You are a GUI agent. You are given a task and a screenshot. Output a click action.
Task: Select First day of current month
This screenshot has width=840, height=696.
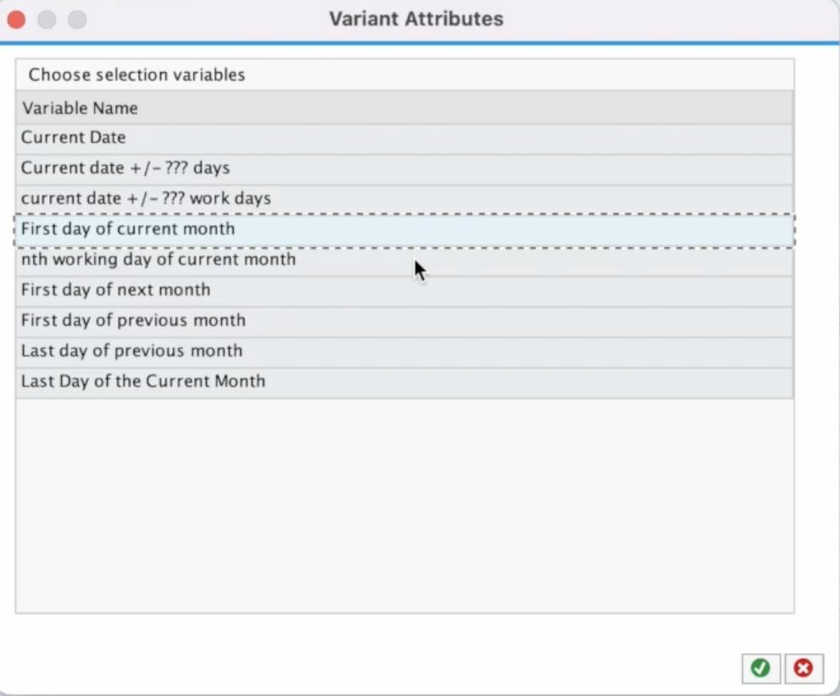[128, 229]
